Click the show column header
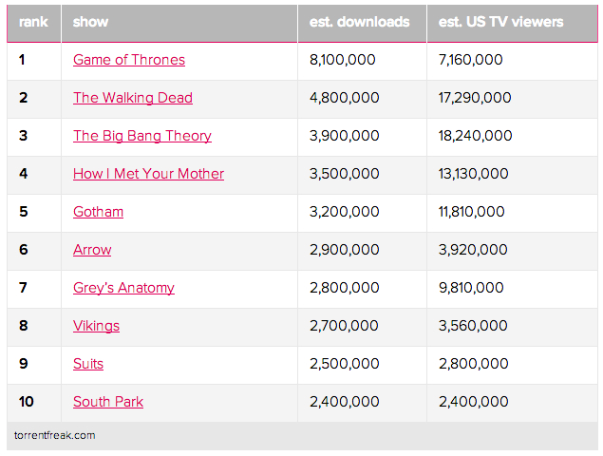This screenshot has width=603, height=456. tap(90, 22)
